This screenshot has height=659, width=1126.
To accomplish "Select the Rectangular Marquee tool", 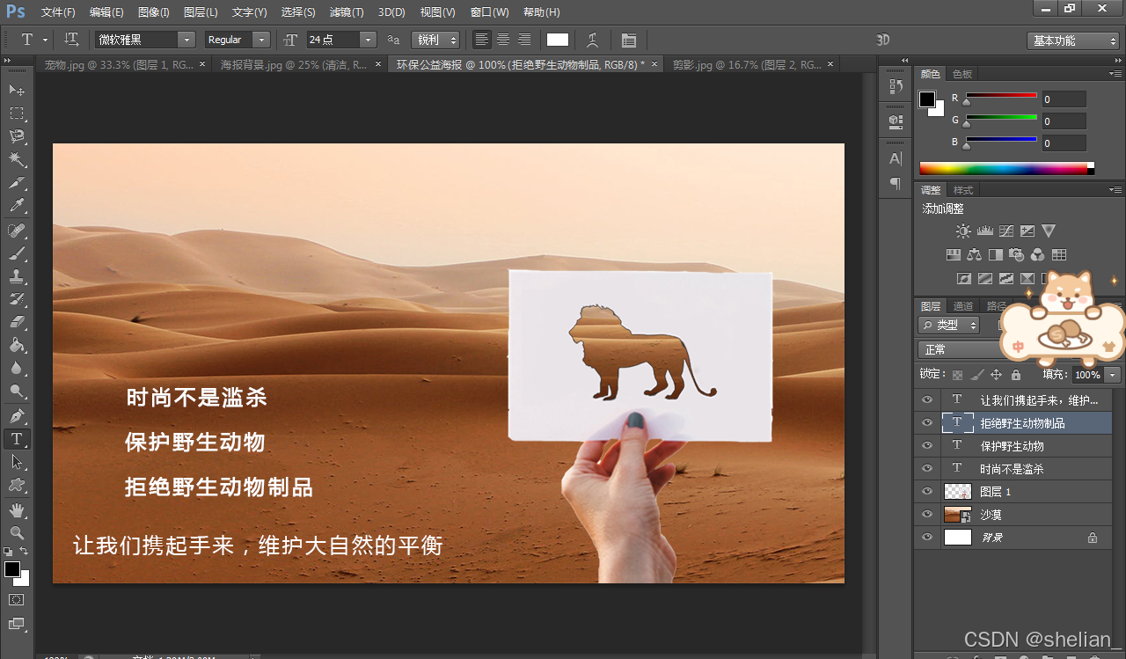I will pos(17,113).
